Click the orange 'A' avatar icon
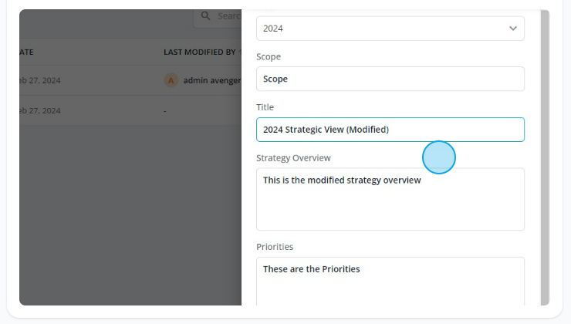This screenshot has width=571, height=324. [171, 80]
